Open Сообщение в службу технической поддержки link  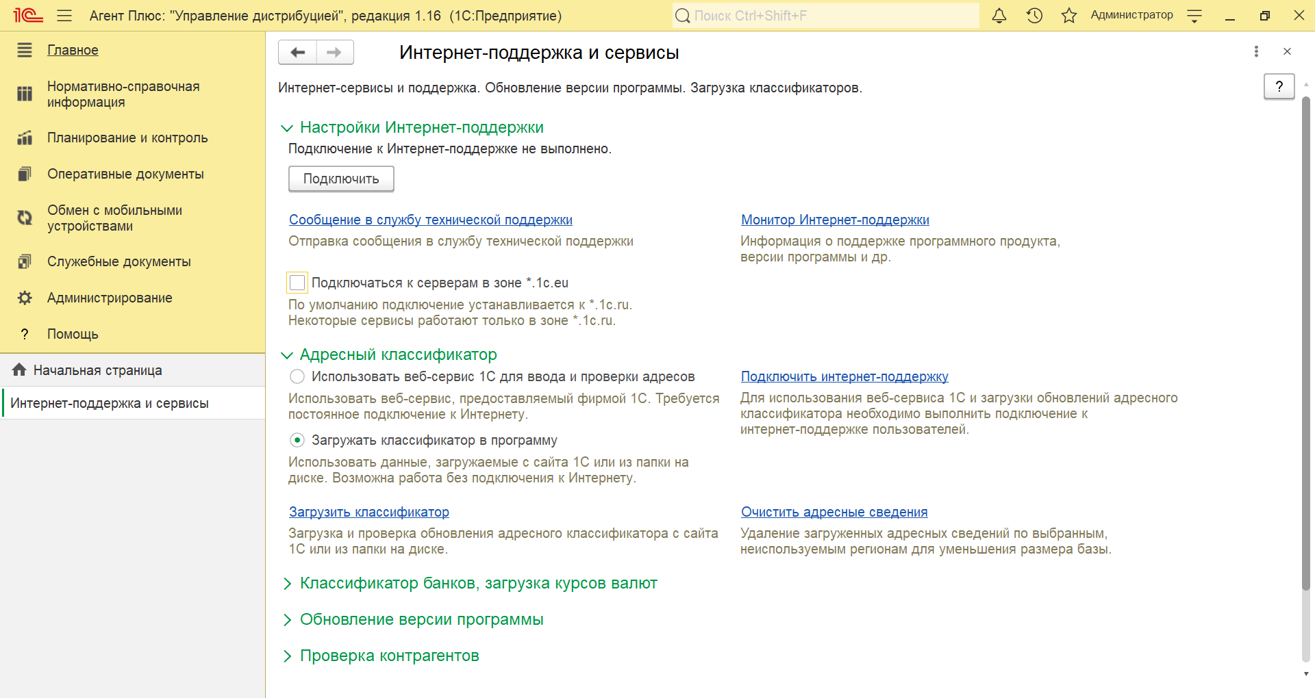click(431, 220)
